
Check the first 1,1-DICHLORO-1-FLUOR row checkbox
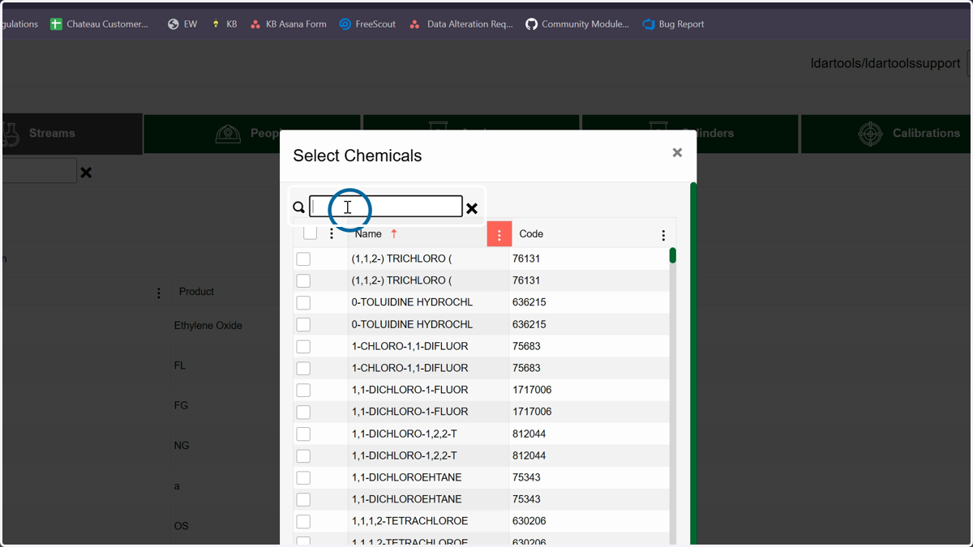pos(303,391)
